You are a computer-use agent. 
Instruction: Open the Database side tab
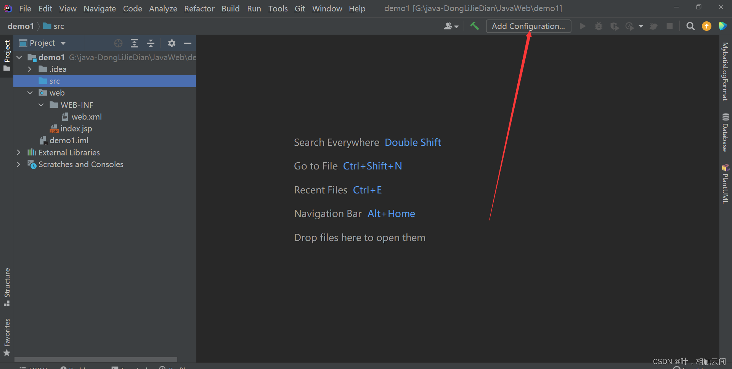coord(725,133)
